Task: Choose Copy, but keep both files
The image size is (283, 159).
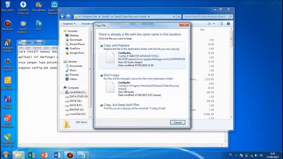Action: point(142,106)
